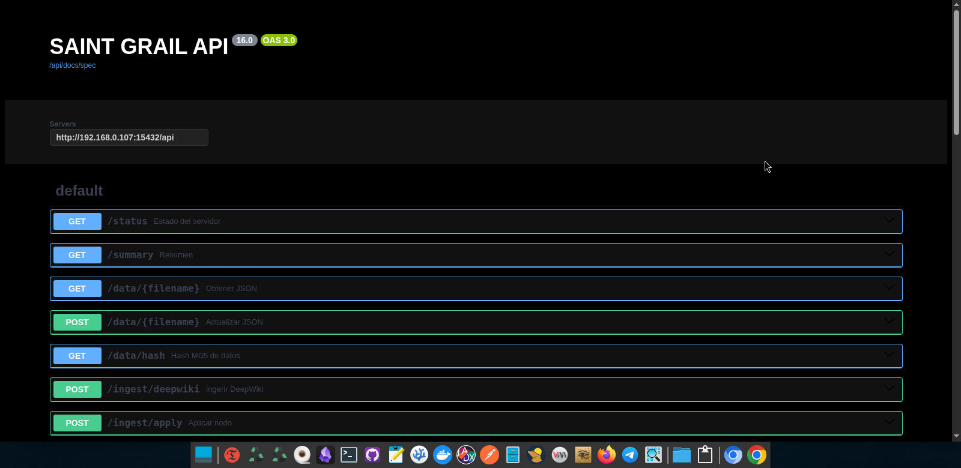Expand the GET /summary endpoint chevron

tap(890, 254)
